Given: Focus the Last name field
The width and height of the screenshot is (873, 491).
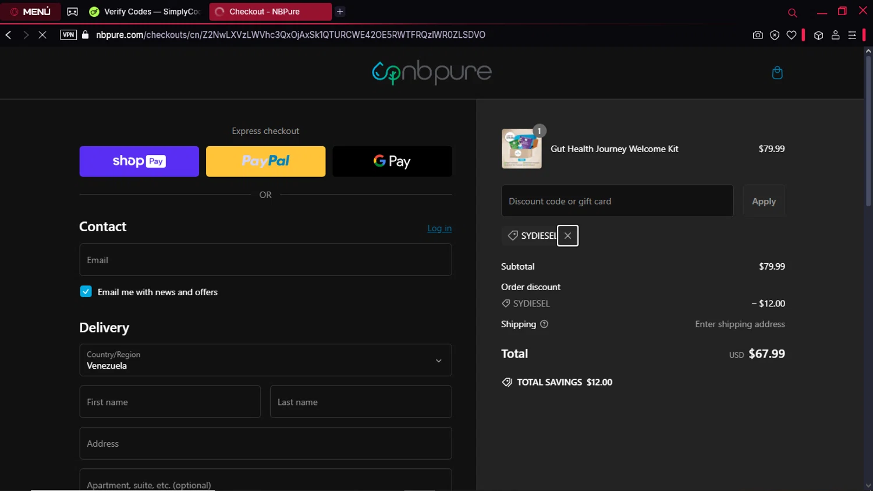Looking at the screenshot, I should pyautogui.click(x=361, y=402).
